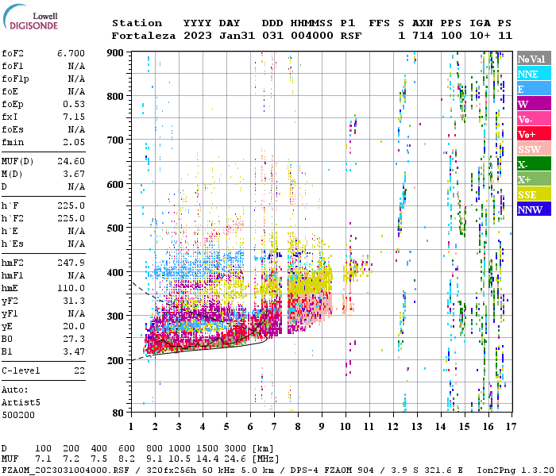This screenshot has height=476, width=556.
Task: Click the fxI value 7.15
Action: pos(74,117)
